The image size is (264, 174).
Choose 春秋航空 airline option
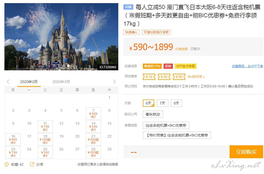153,114
